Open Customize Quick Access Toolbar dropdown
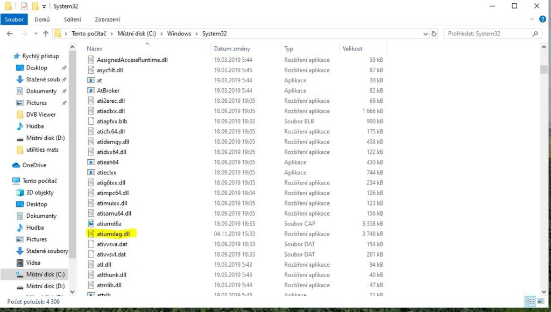551x312 pixels. [x=44, y=6]
